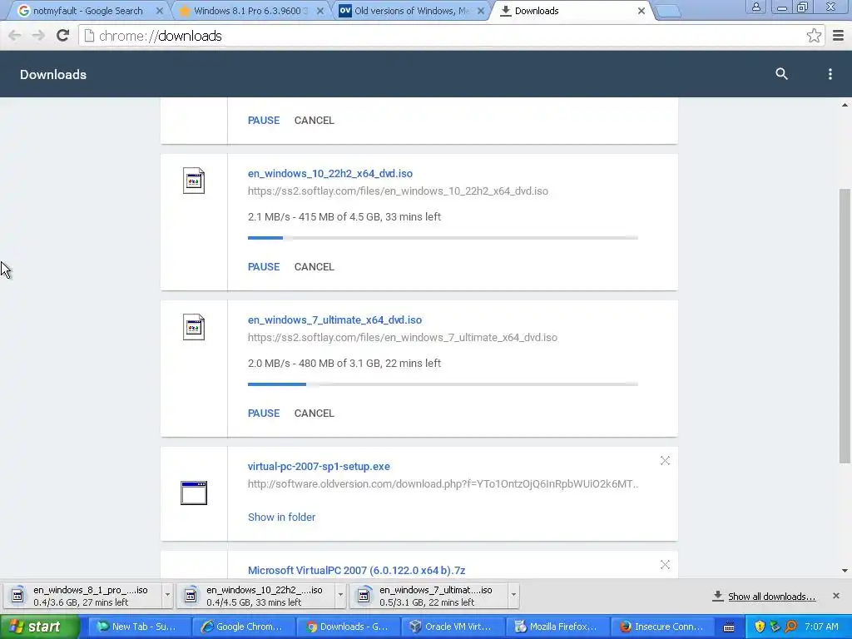Remove Microsoft VirtualPC 2007 .7z from the list
852x639 pixels.
tap(665, 565)
